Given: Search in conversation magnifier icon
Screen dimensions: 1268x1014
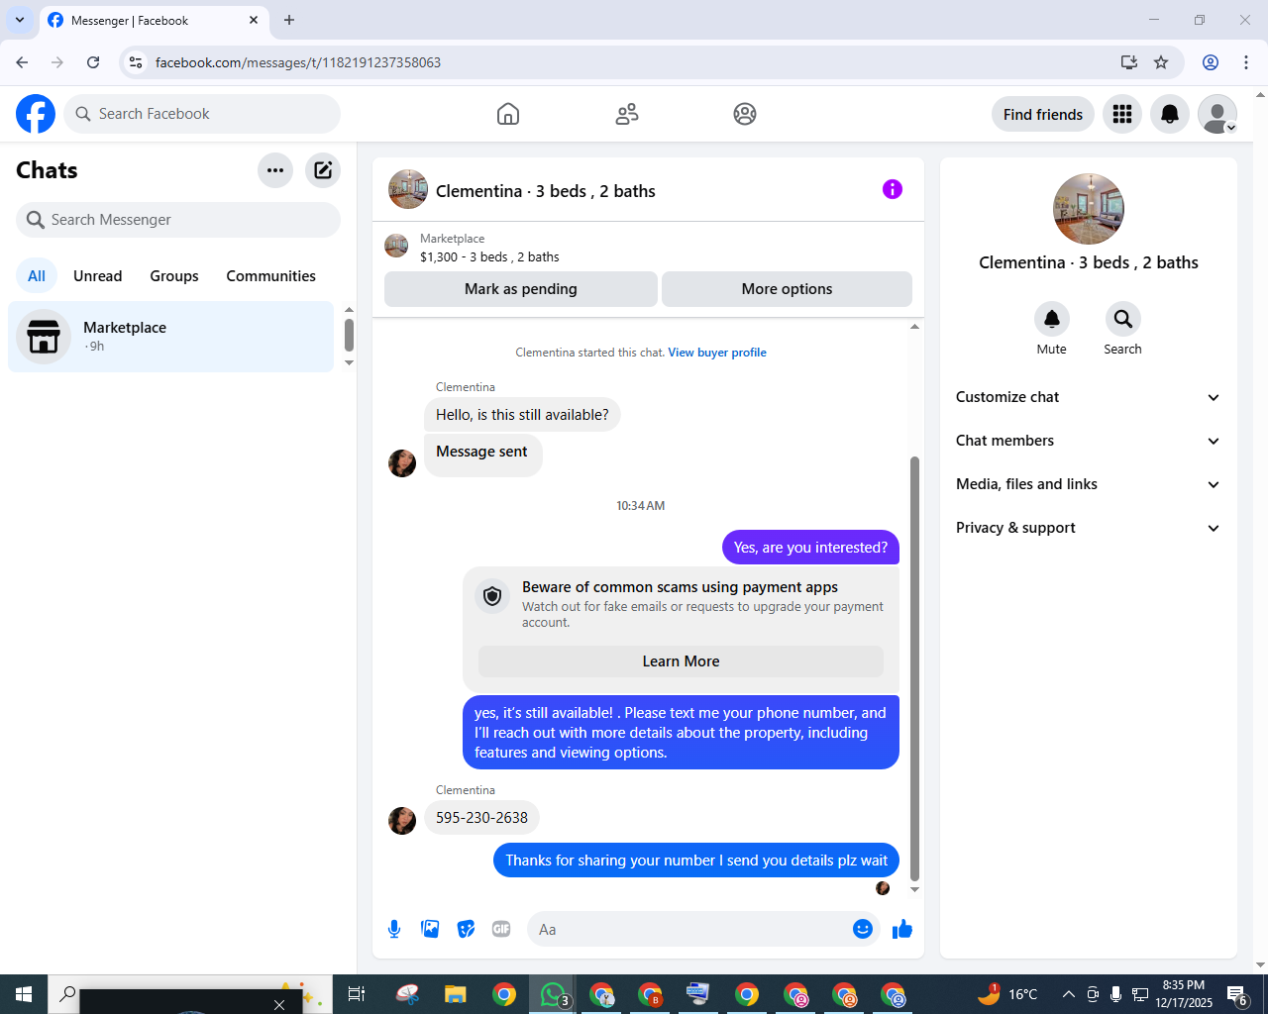Looking at the screenshot, I should pos(1122,319).
